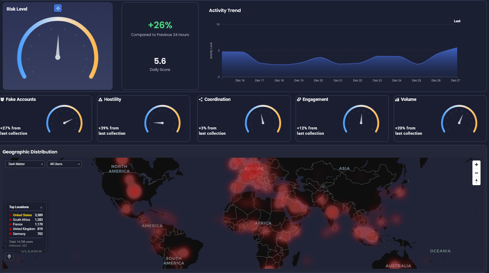This screenshot has width=489, height=273.
Task: Select Germany in Top Locations
Action: 26,234
